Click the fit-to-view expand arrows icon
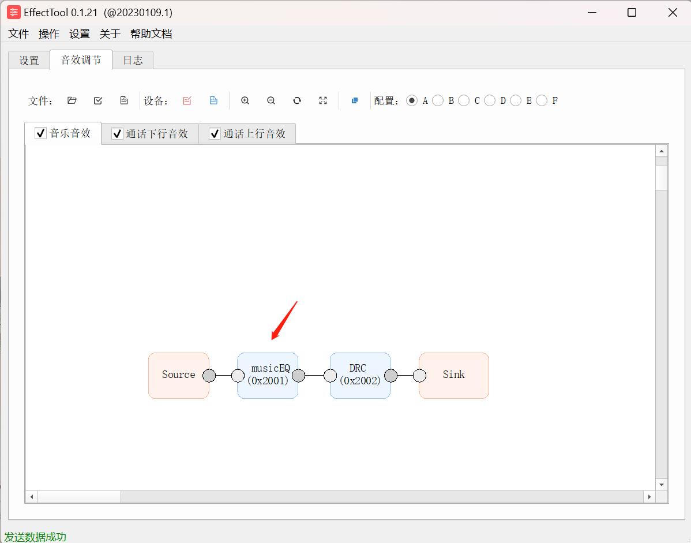This screenshot has height=543, width=691. (323, 100)
